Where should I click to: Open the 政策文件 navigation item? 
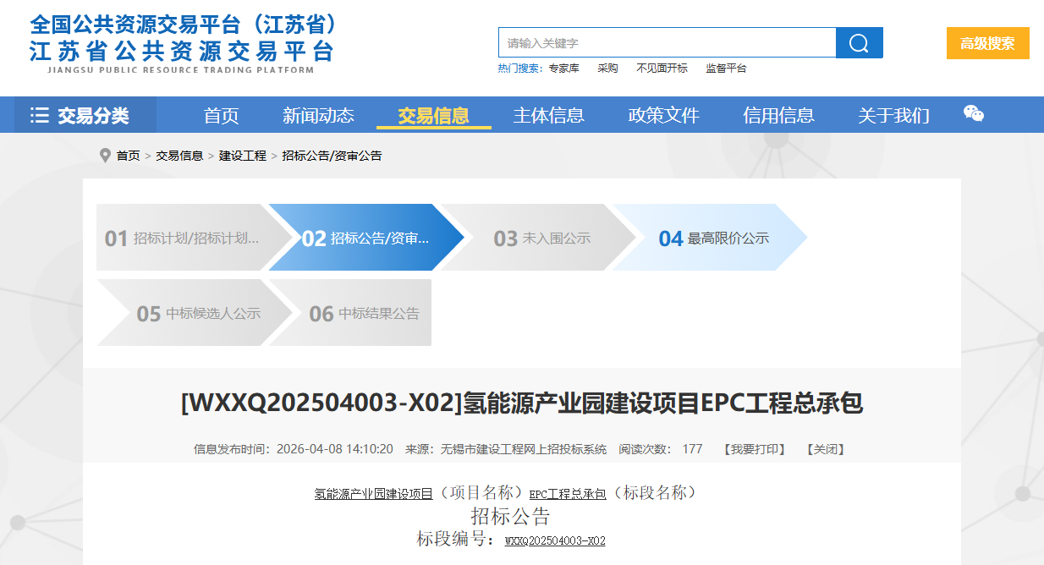(x=663, y=116)
